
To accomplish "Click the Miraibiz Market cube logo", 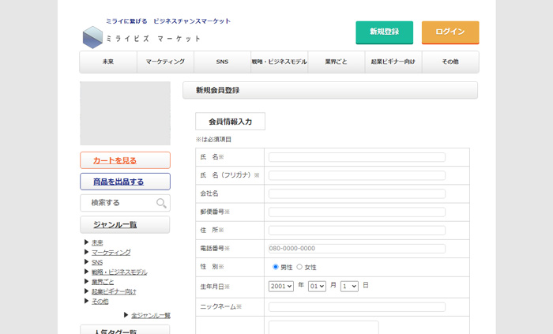I will click(x=92, y=36).
